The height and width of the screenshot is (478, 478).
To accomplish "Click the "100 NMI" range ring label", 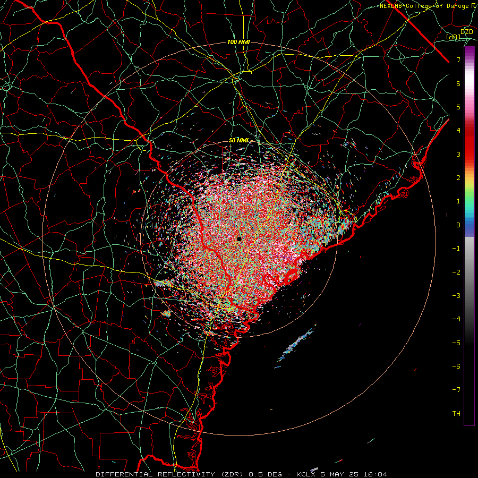I will coord(238,42).
